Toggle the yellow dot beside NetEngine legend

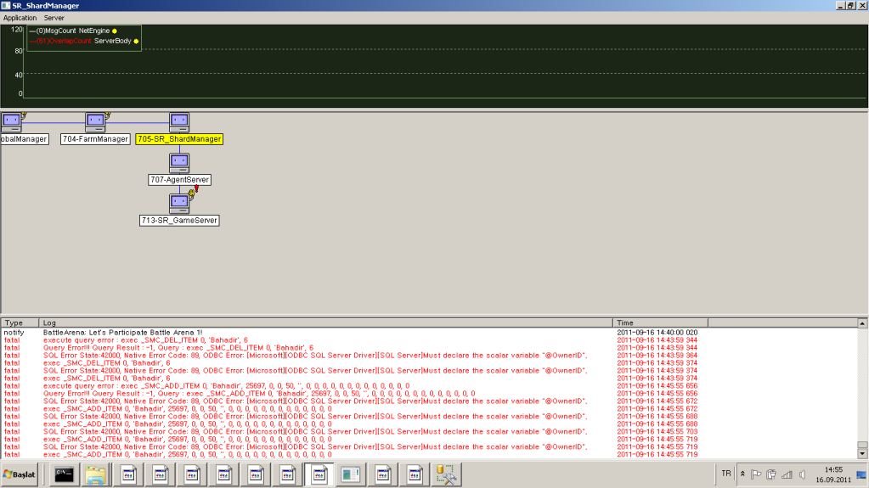pyautogui.click(x=115, y=31)
